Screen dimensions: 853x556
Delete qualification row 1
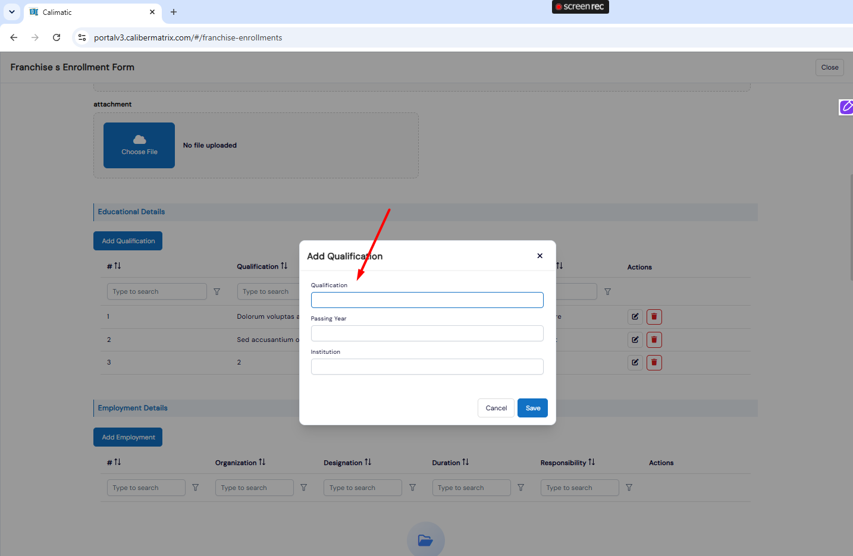tap(654, 316)
